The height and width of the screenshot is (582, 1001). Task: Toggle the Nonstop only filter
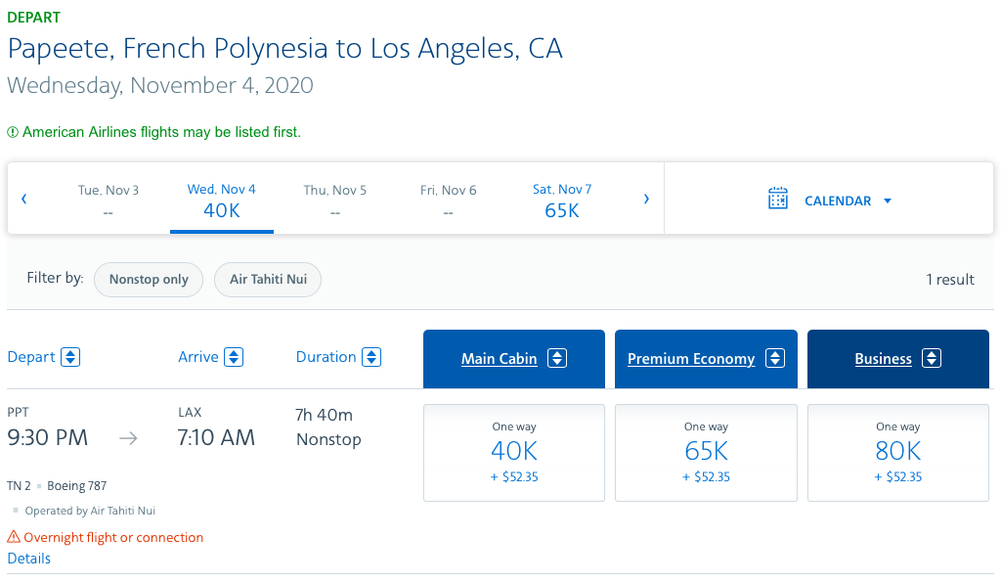[149, 280]
